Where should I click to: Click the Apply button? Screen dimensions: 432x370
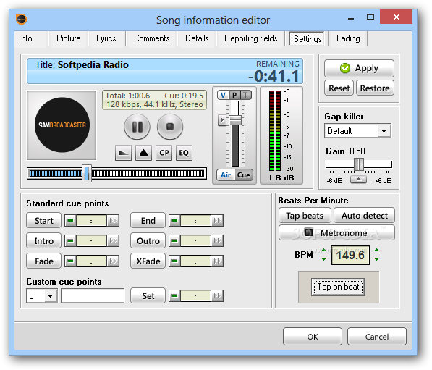359,68
